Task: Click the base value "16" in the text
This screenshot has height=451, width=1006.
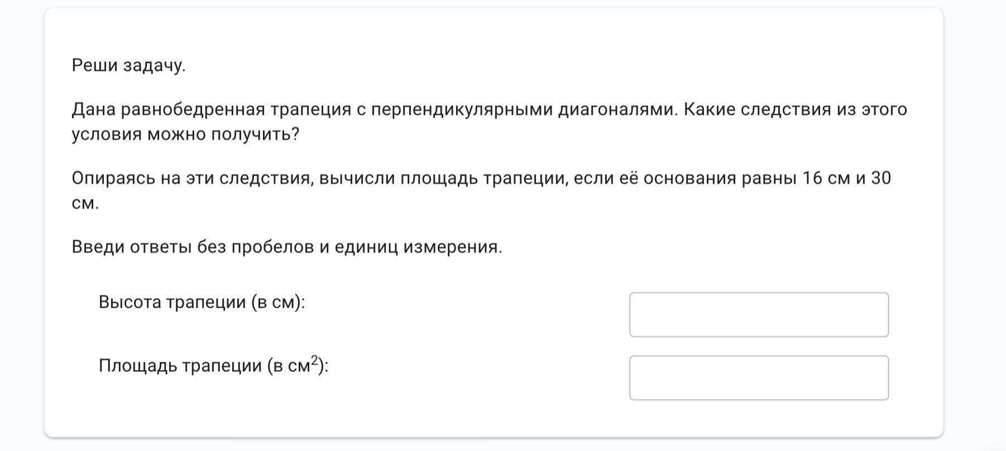Action: click(813, 178)
